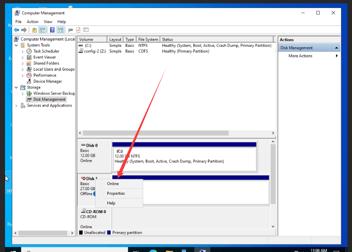The image size is (352, 252).
Task: Collapse the Disk Management section in Actions pane
Action: 336,48
